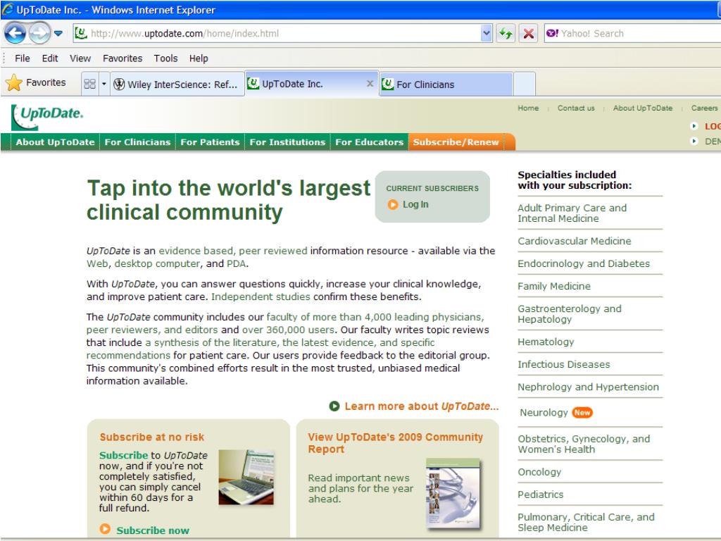Click Pediatrics specialty link

pos(540,495)
